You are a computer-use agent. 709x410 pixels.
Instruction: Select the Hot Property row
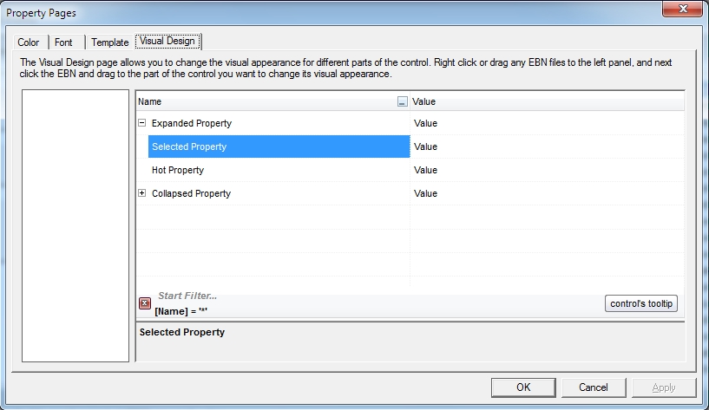click(178, 170)
